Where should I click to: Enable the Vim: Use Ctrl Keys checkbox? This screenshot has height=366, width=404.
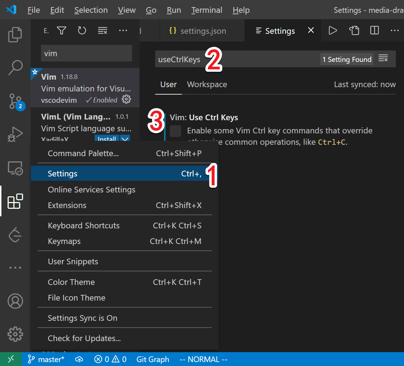tap(175, 131)
